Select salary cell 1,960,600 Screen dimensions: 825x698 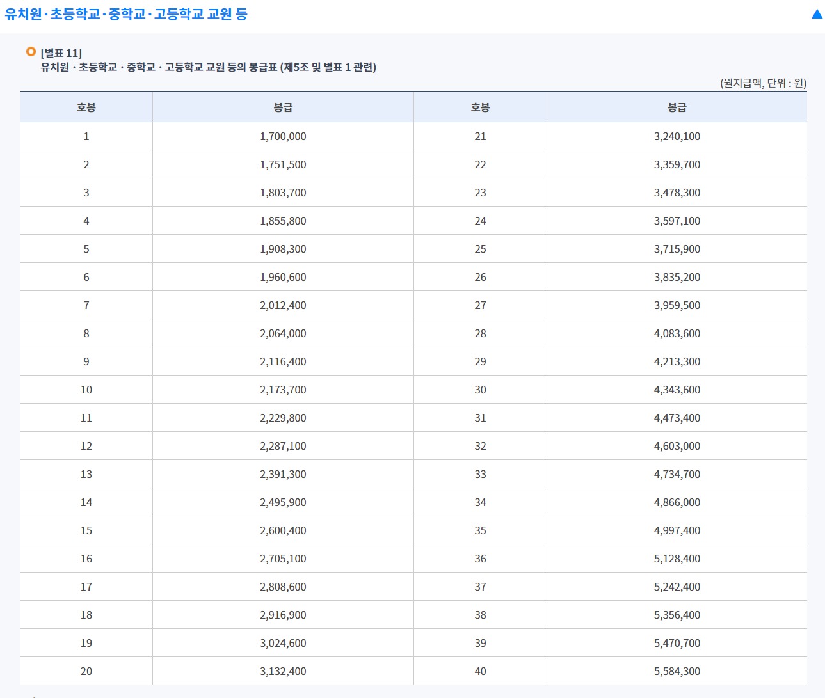pyautogui.click(x=283, y=277)
